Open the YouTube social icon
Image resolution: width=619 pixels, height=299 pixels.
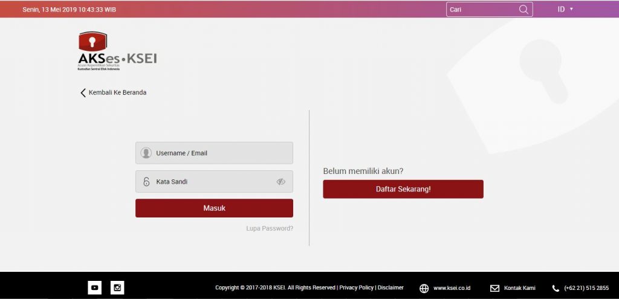pos(94,288)
